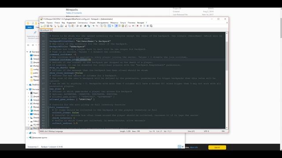
Task: Collapse the Быстрый доступ tree node in Explorer
Action: click(27, 52)
